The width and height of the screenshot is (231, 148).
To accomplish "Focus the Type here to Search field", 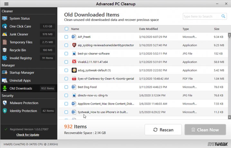I will [x=205, y=16].
